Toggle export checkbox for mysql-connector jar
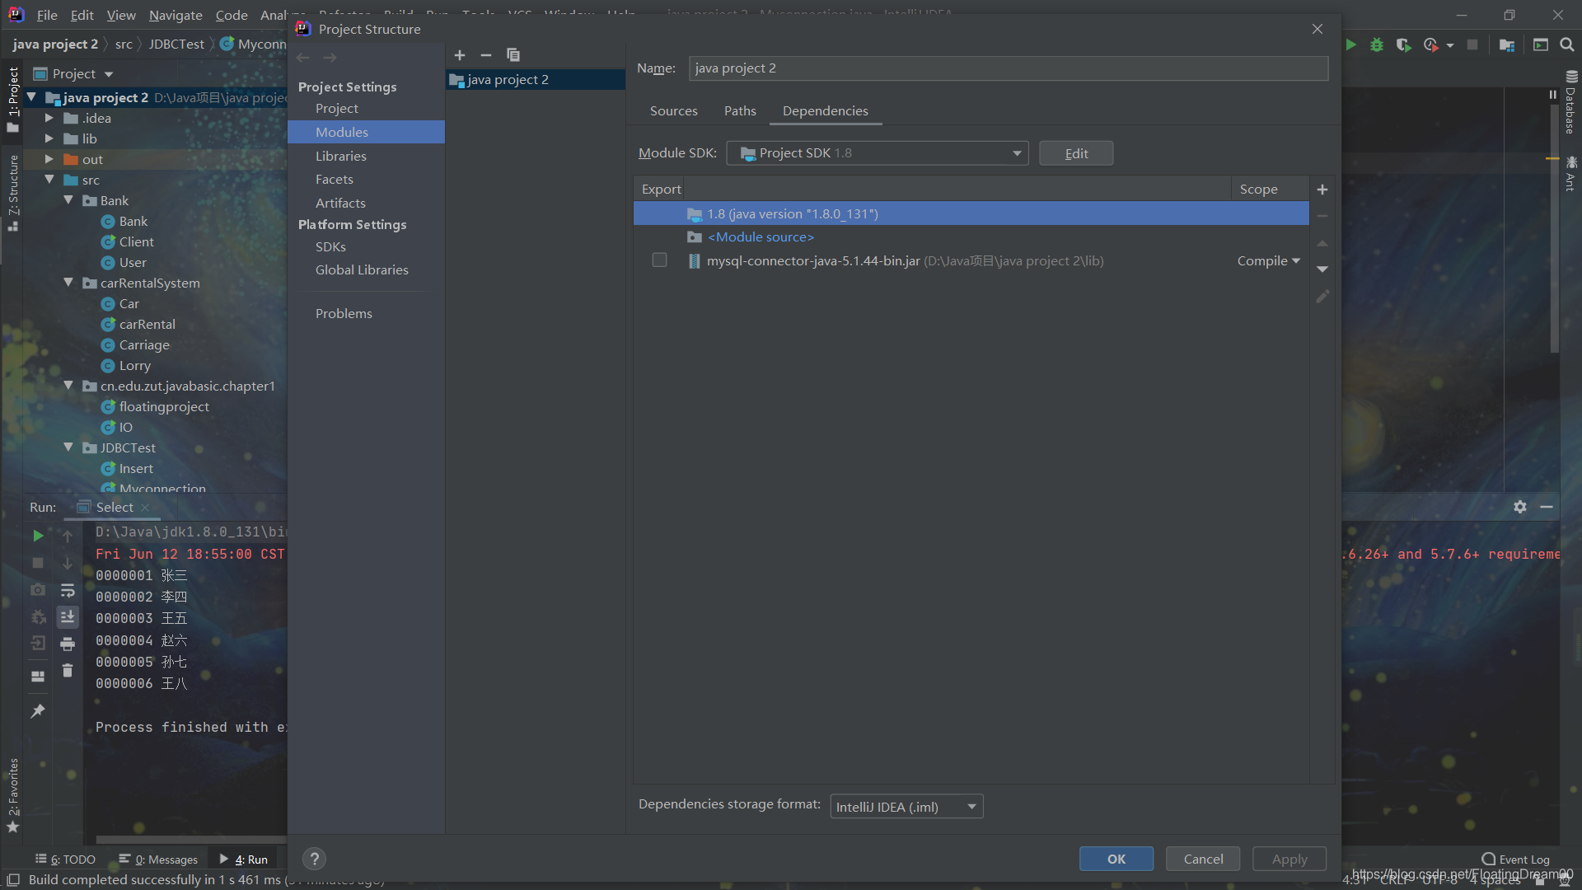 659,260
